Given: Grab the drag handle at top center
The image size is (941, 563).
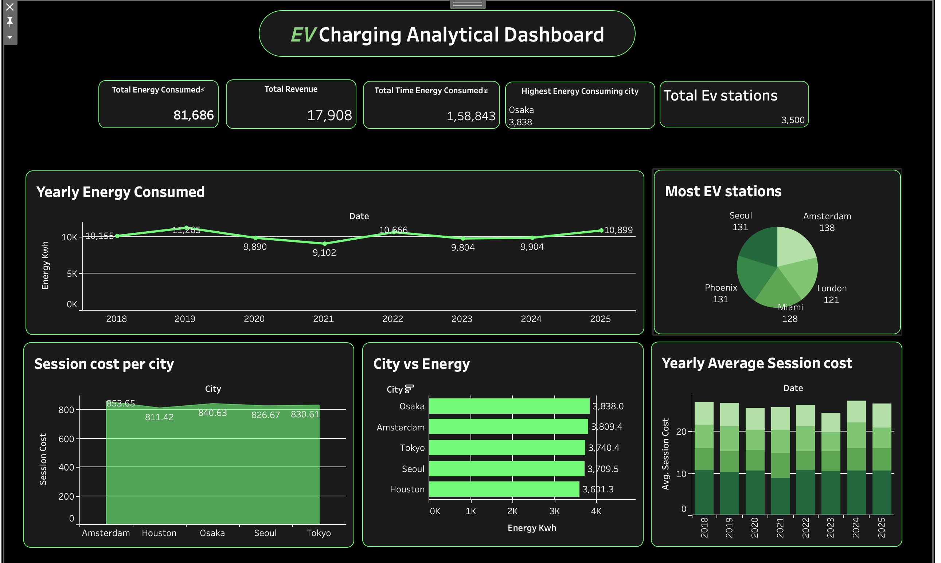Looking at the screenshot, I should coord(467,4).
